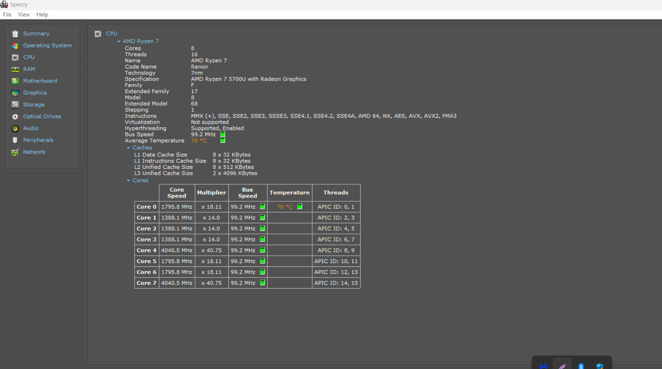This screenshot has height=369, width=662.
Task: Collapse the Cores section
Action: pyautogui.click(x=129, y=181)
